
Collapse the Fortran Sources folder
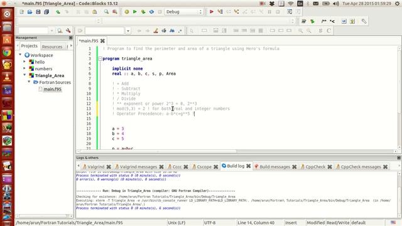pos(29,82)
